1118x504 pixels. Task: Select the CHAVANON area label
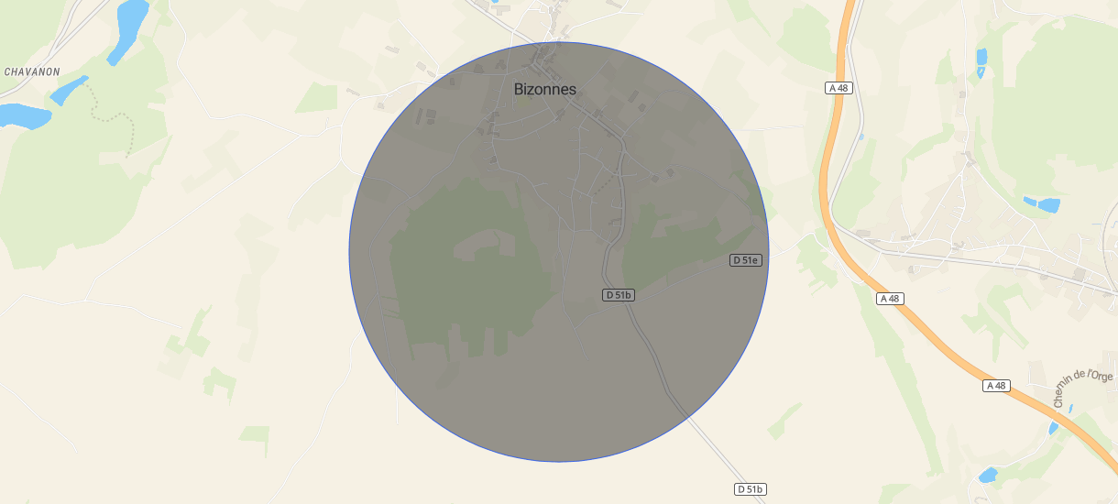32,71
